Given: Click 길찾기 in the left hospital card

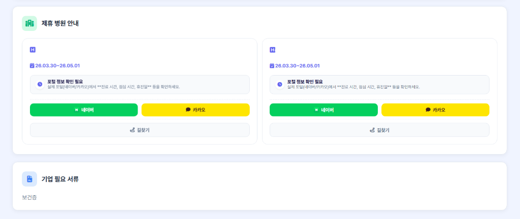Looking at the screenshot, I should tap(140, 130).
